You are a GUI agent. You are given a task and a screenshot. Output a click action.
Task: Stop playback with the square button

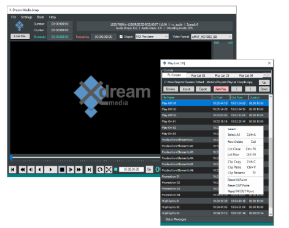coord(62,169)
